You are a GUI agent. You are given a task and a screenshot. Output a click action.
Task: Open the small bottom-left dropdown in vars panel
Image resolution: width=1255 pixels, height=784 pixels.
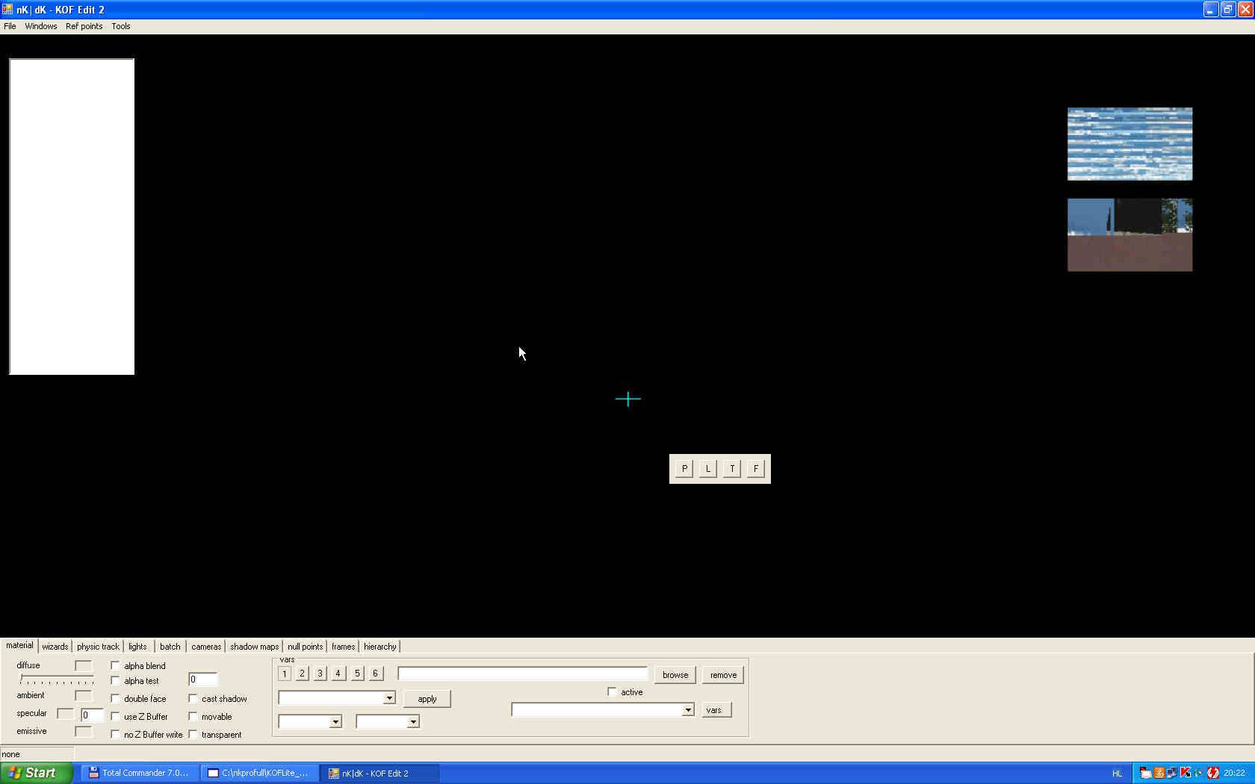pyautogui.click(x=335, y=722)
